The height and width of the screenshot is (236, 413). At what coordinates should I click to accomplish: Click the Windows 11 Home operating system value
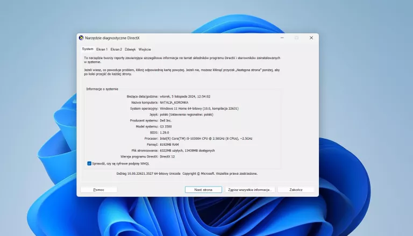point(199,108)
